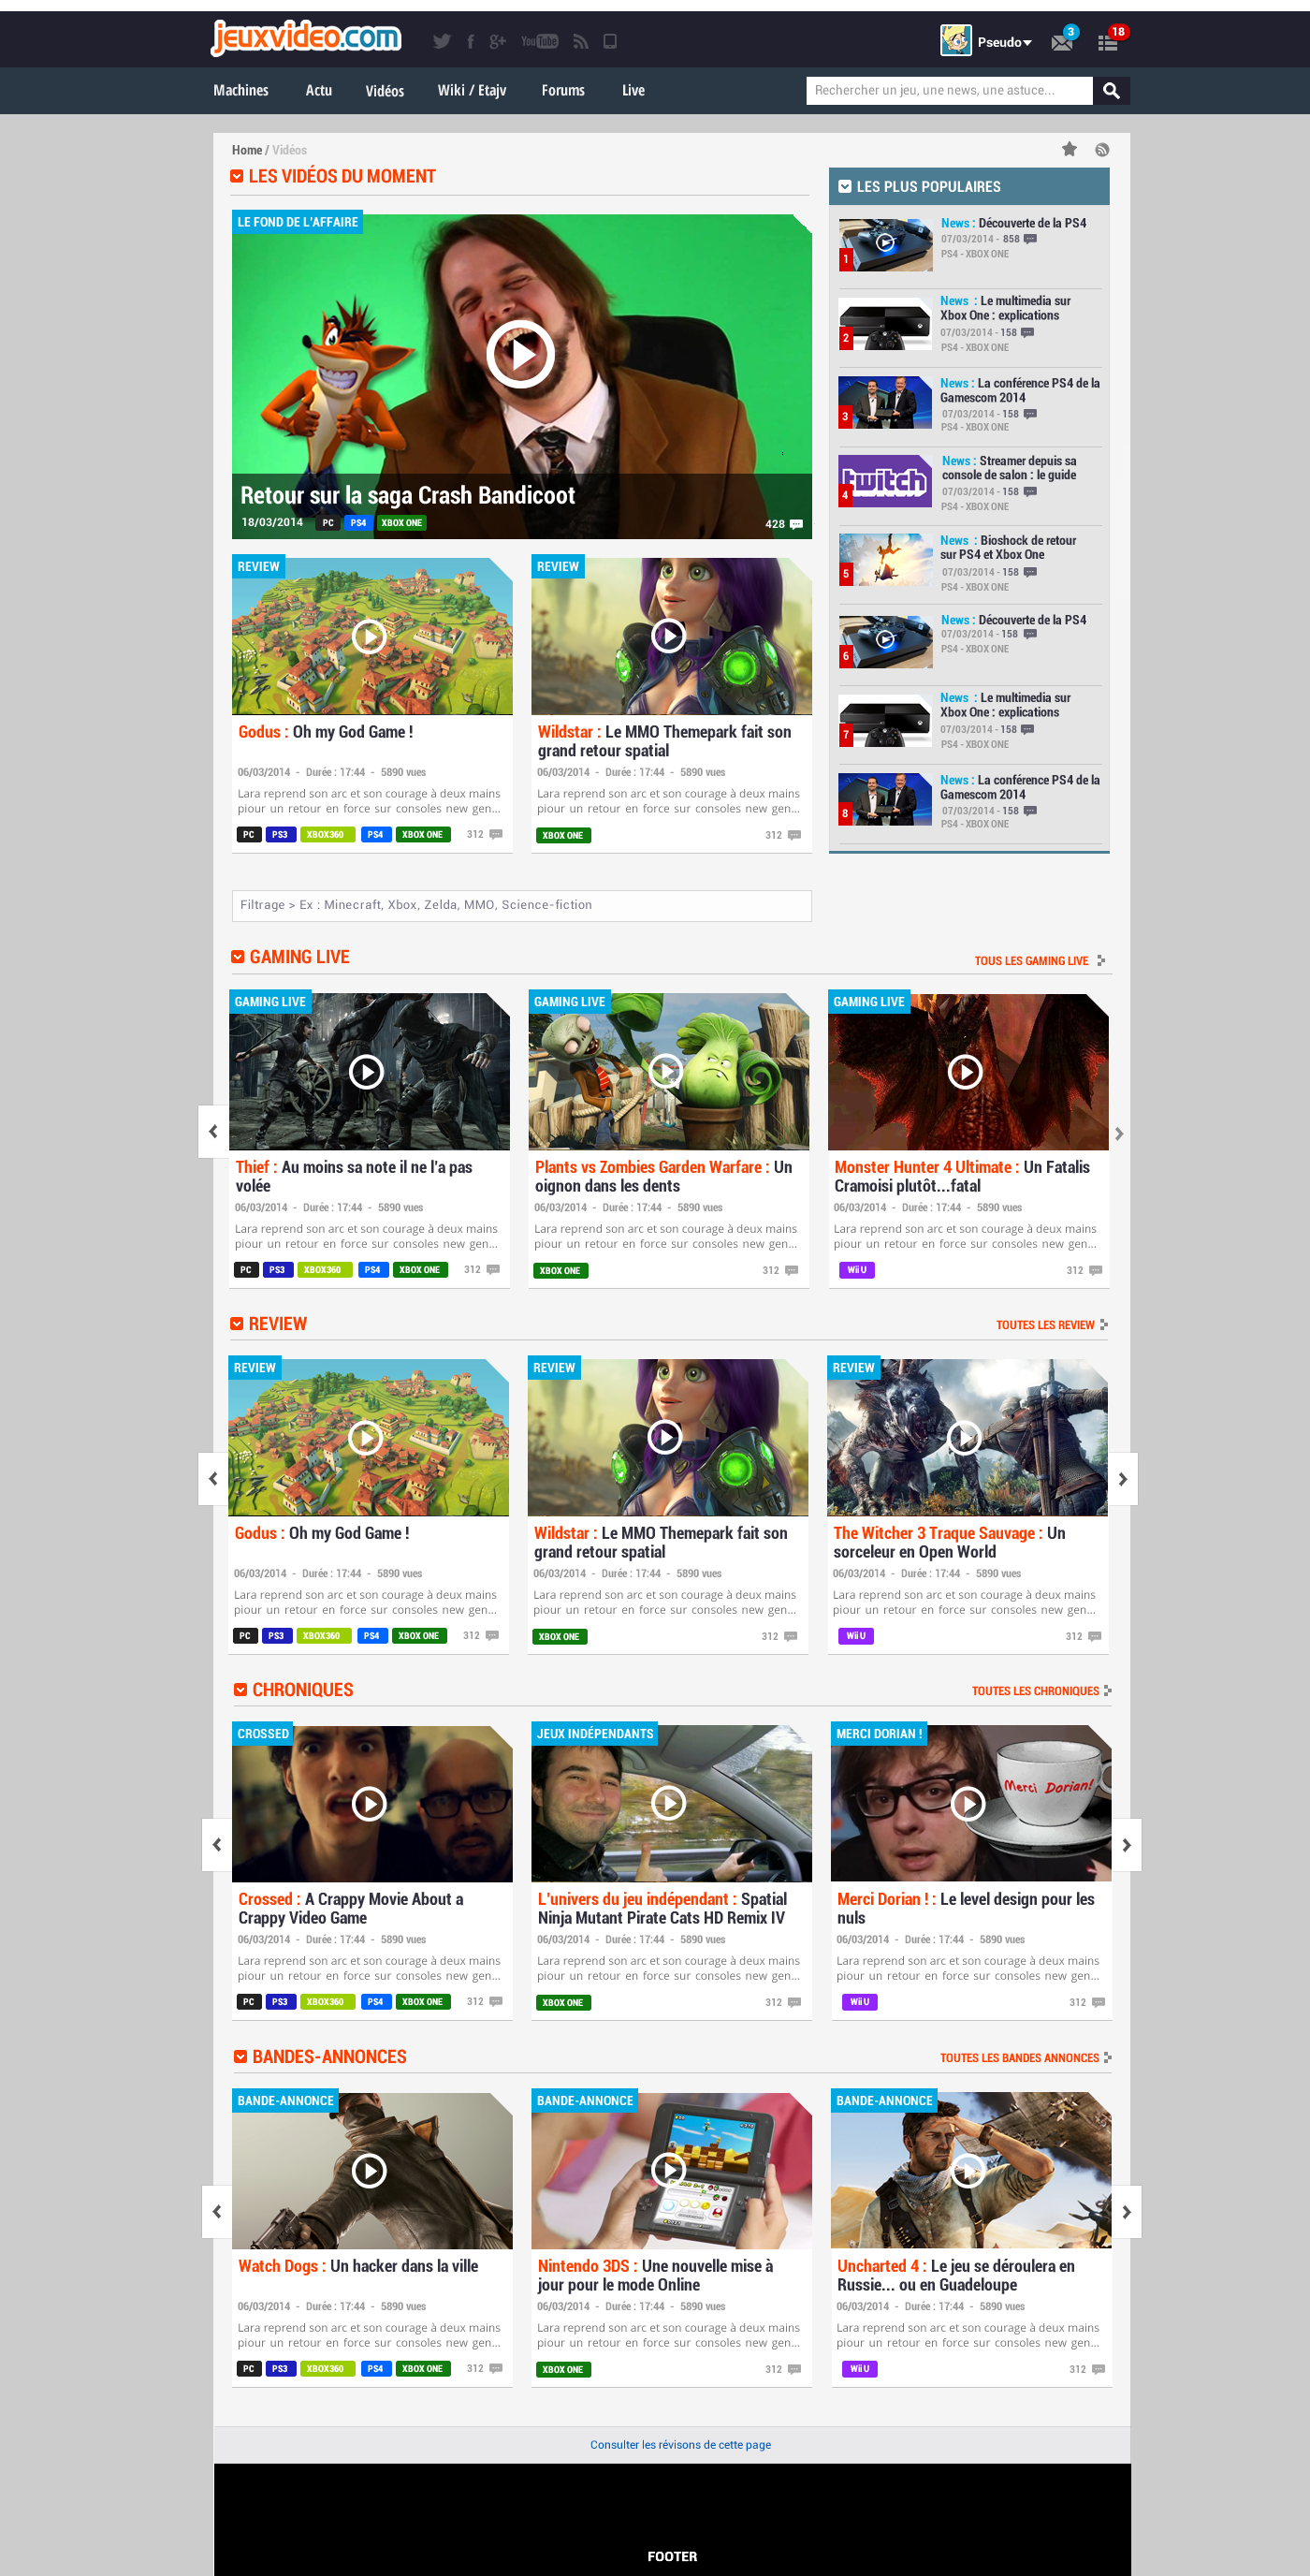
Task: Open Consulter les révisions de cette page
Action: point(680,2445)
